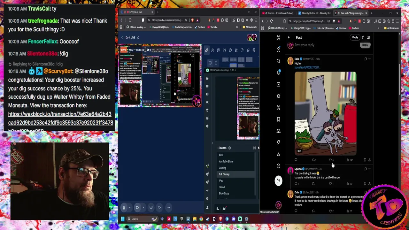
Task: Open QRCode Monkey bookmark in Restream browser window
Action: pyautogui.click(x=135, y=27)
